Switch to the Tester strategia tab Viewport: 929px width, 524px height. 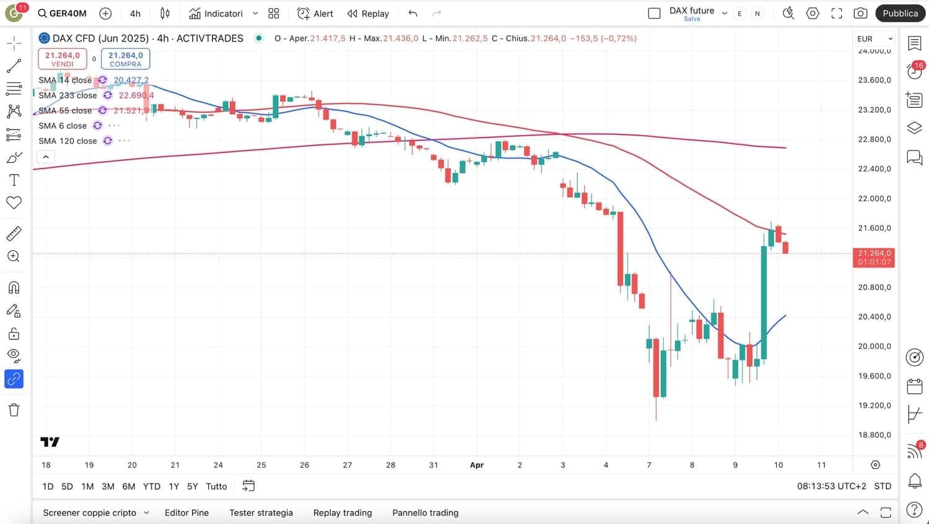(261, 513)
